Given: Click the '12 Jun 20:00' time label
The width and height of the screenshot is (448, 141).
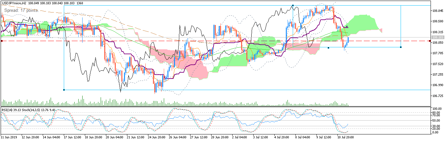Looking at the screenshot, I should pos(30,137).
